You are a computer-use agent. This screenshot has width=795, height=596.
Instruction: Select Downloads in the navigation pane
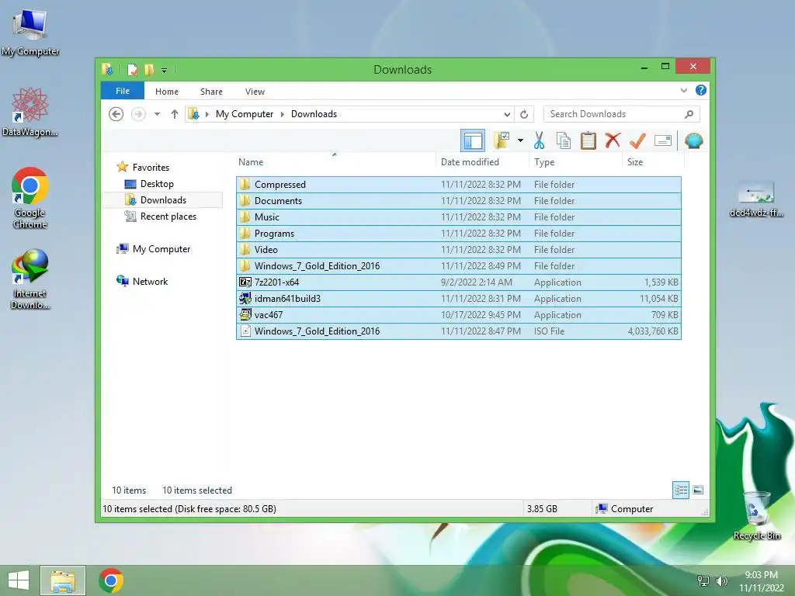point(163,200)
